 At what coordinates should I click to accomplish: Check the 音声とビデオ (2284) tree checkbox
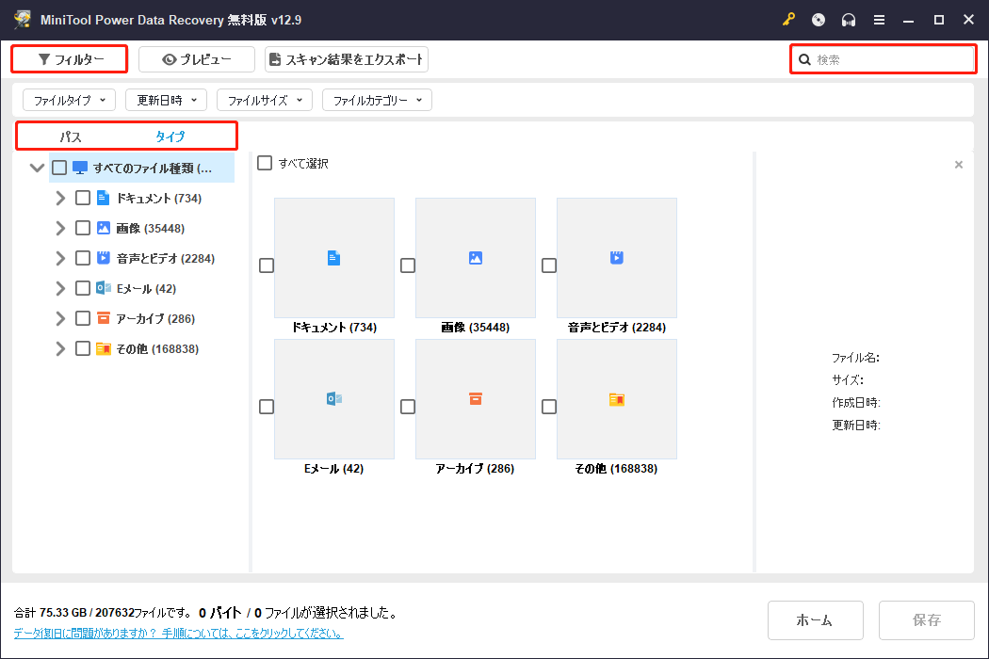pos(83,258)
